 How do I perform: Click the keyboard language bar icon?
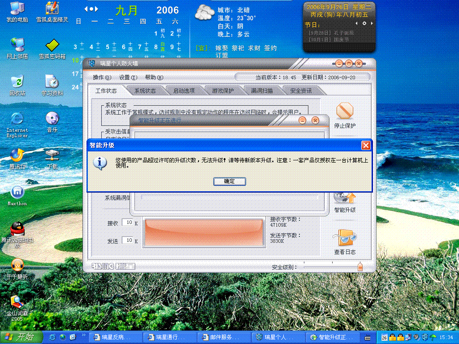[x=368, y=338]
